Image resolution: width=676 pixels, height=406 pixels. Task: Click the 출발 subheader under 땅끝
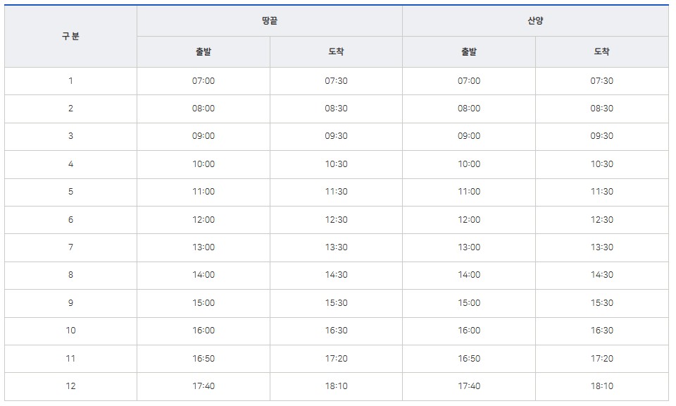(x=204, y=51)
